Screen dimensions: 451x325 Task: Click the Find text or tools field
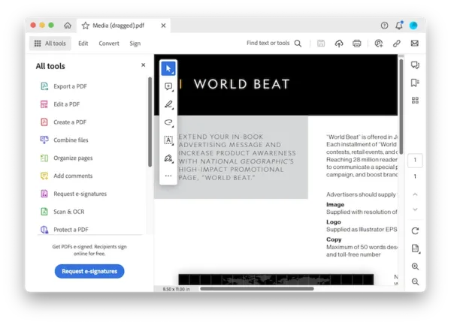(268, 43)
